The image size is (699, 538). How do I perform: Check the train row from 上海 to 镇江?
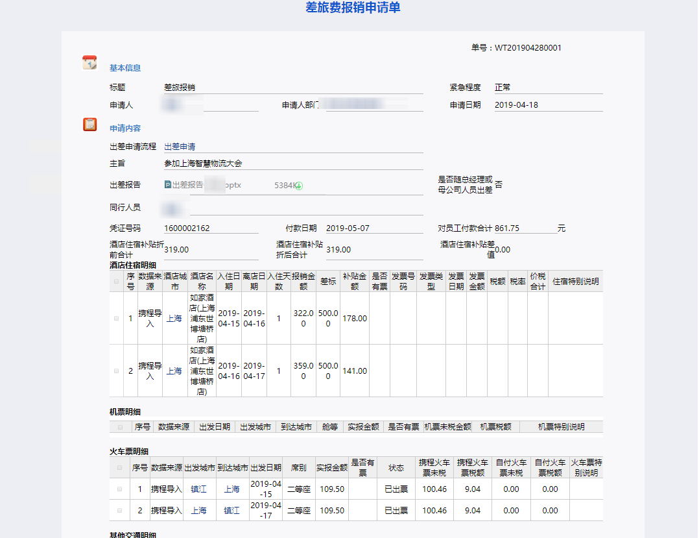click(x=119, y=510)
